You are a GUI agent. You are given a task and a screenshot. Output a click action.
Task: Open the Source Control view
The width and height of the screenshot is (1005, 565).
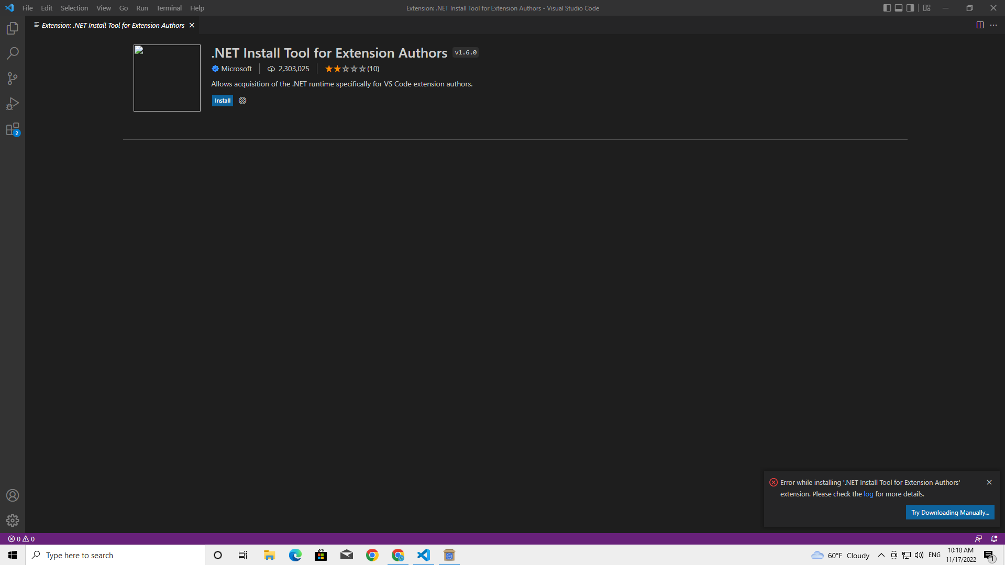click(x=13, y=79)
